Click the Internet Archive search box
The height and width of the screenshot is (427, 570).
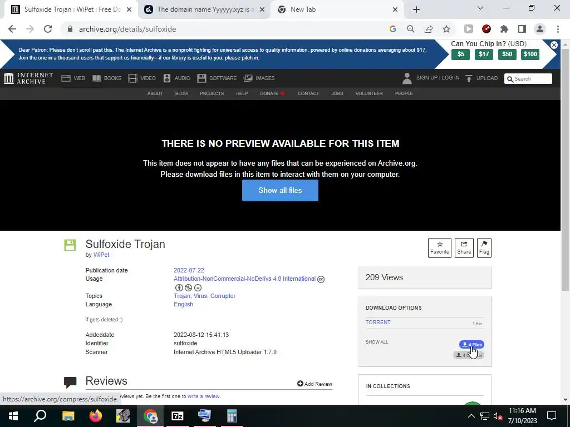(x=528, y=79)
